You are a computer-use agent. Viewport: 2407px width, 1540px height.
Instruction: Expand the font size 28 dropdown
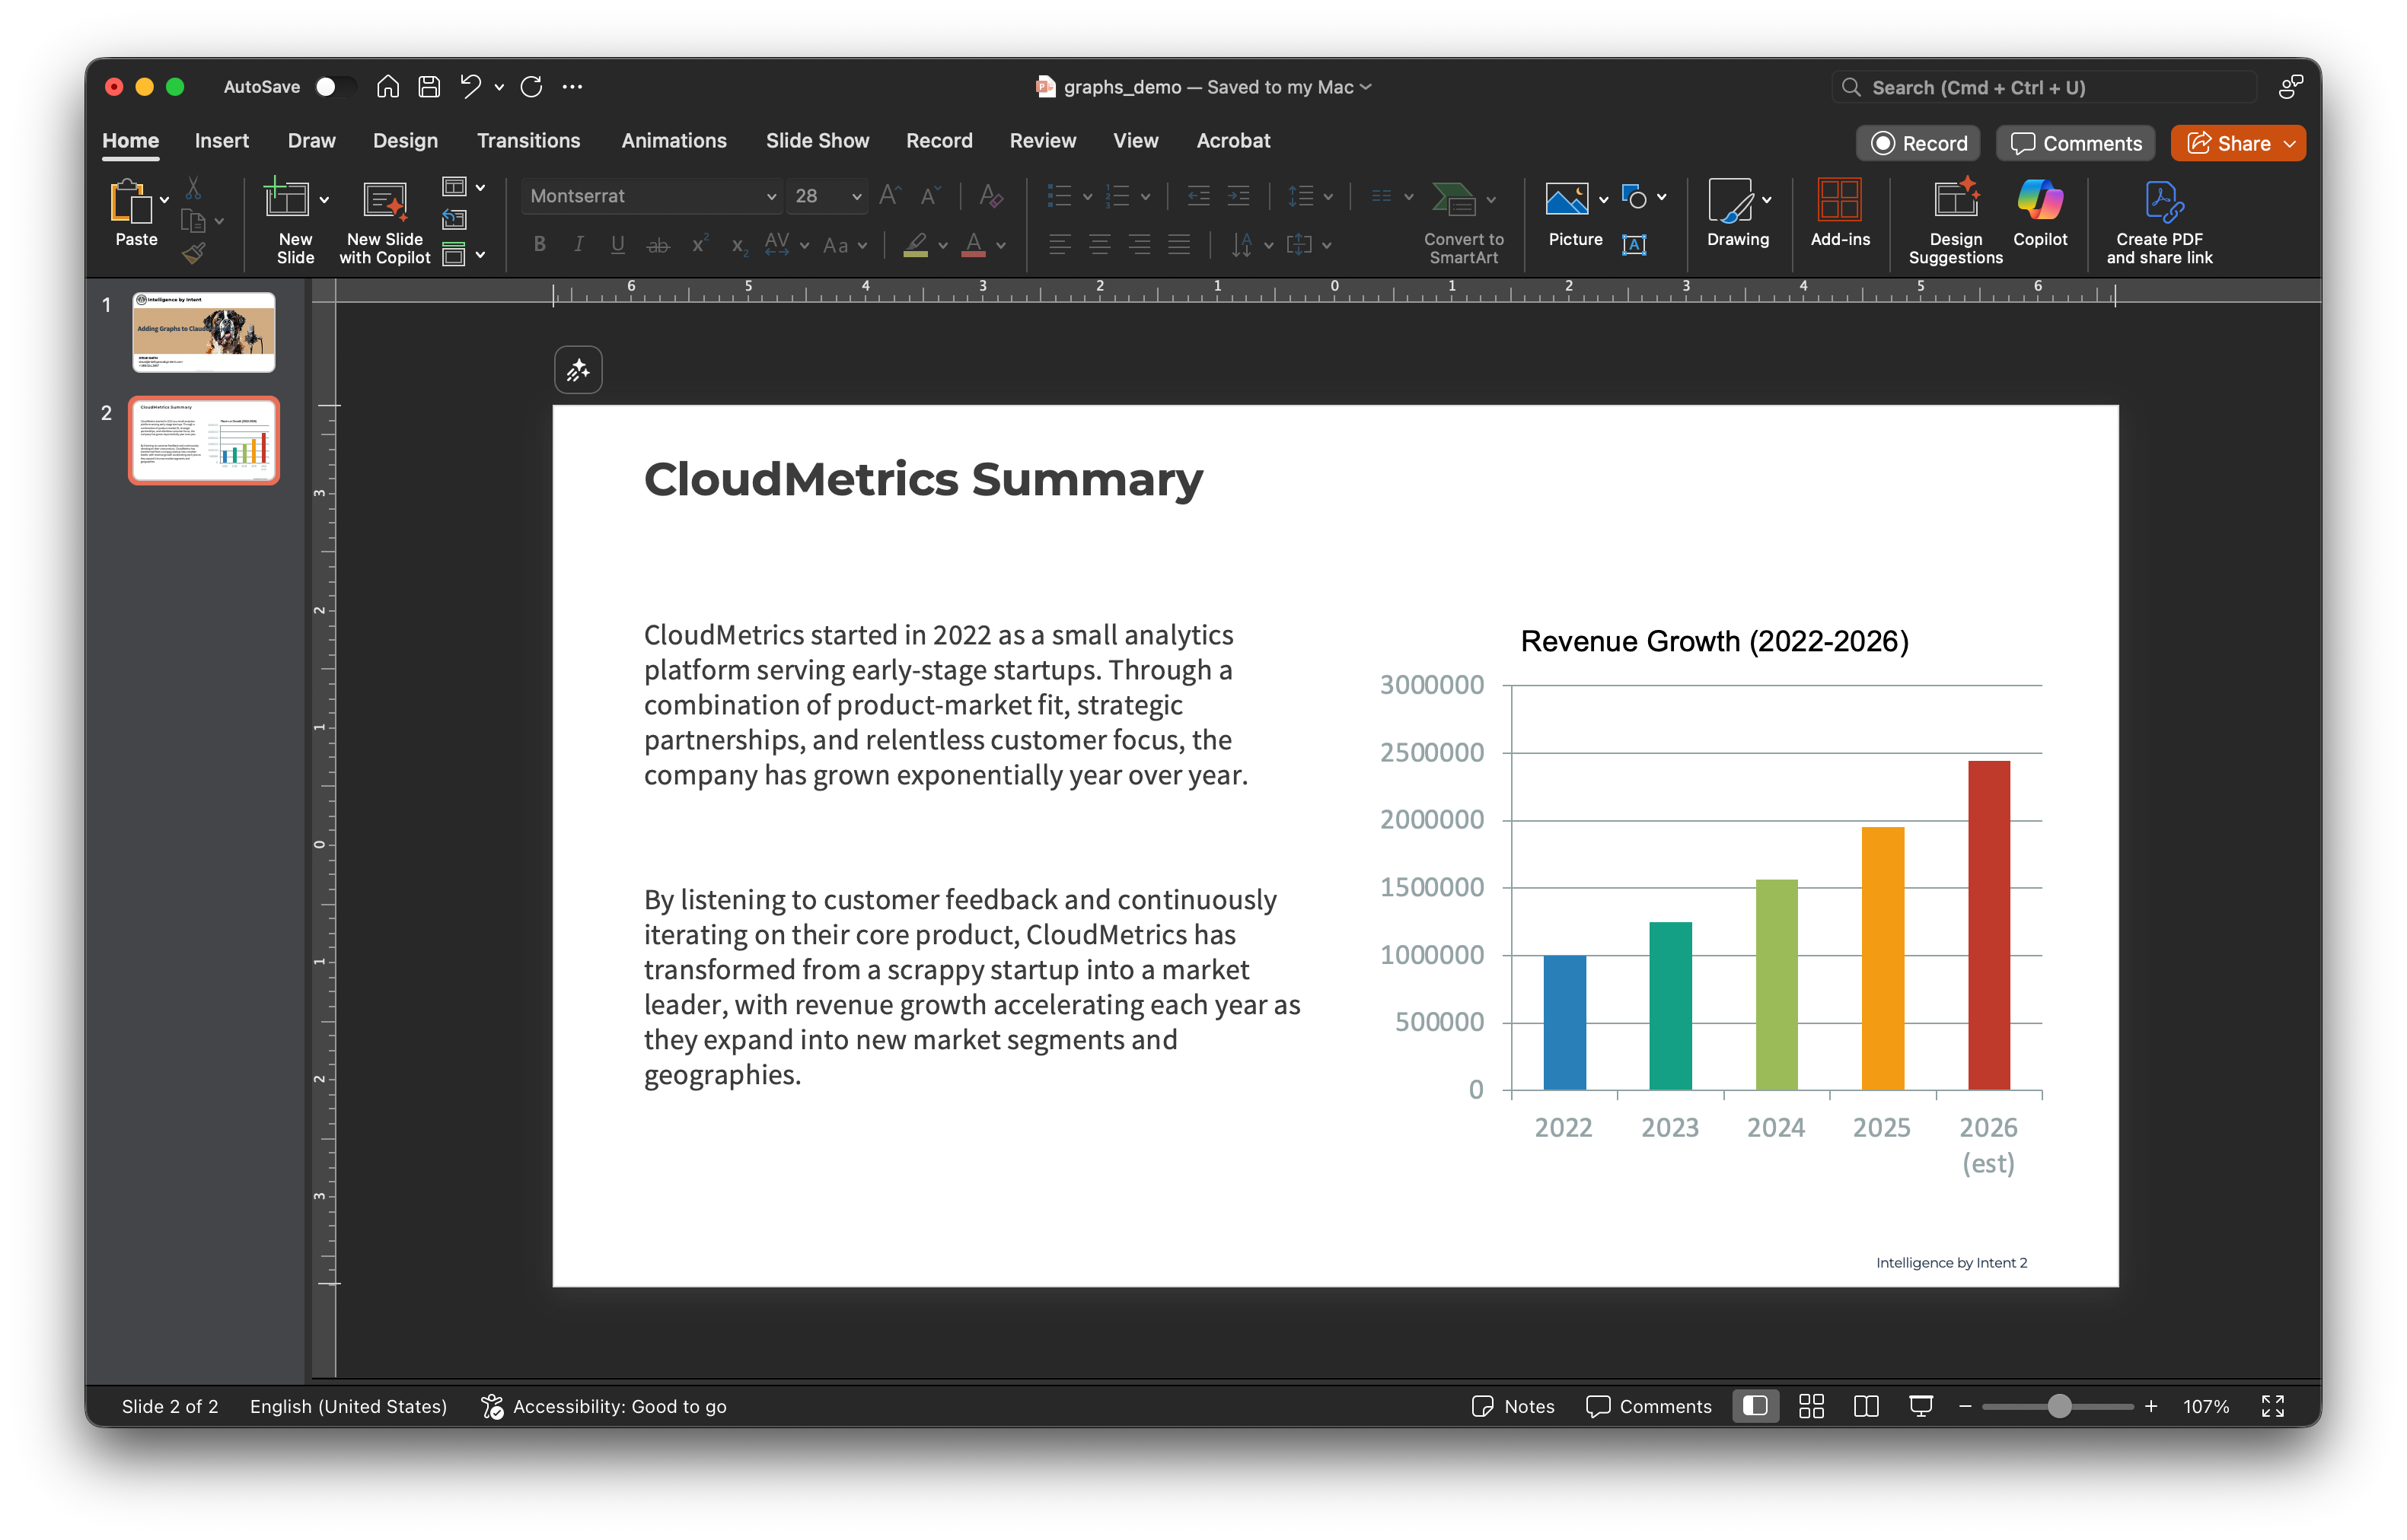[x=856, y=197]
